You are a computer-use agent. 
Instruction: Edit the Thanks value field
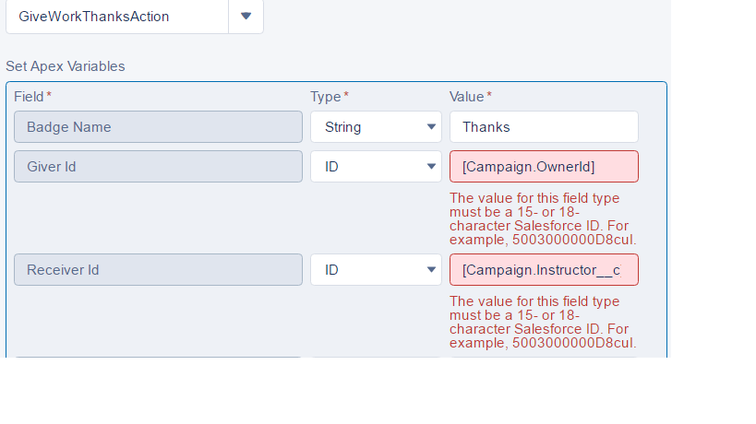click(543, 127)
